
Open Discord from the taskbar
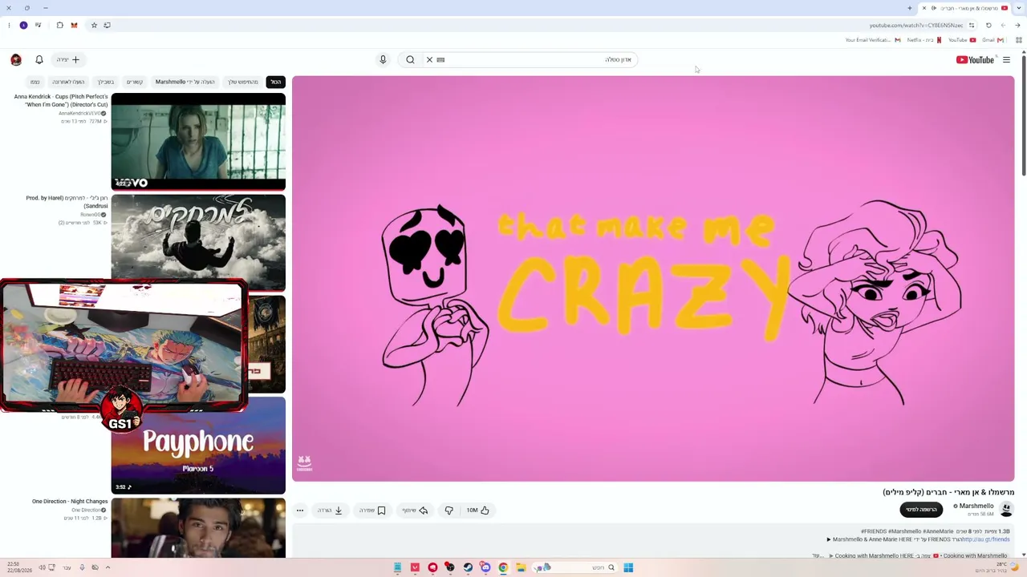[485, 567]
